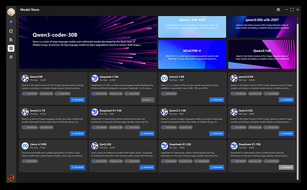Click the QwQ:32B model name
The height and width of the screenshot is (190, 307).
pos(105,144)
